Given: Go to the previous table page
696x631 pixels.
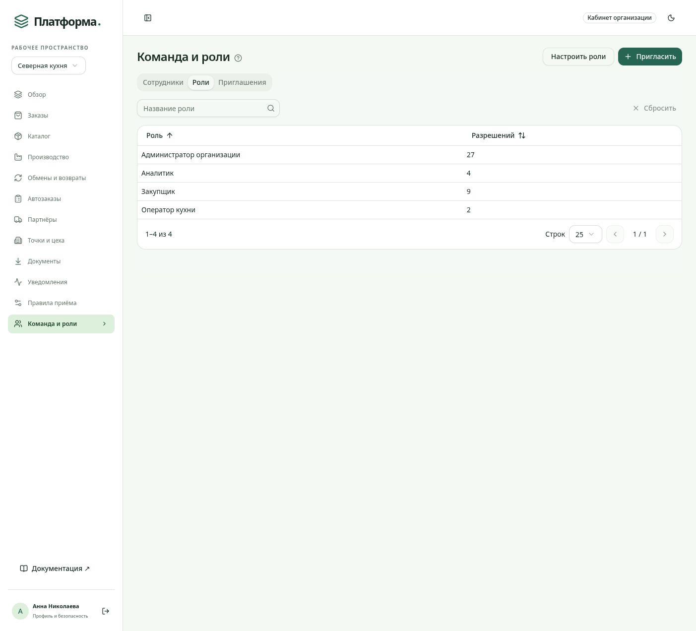Looking at the screenshot, I should tap(615, 234).
